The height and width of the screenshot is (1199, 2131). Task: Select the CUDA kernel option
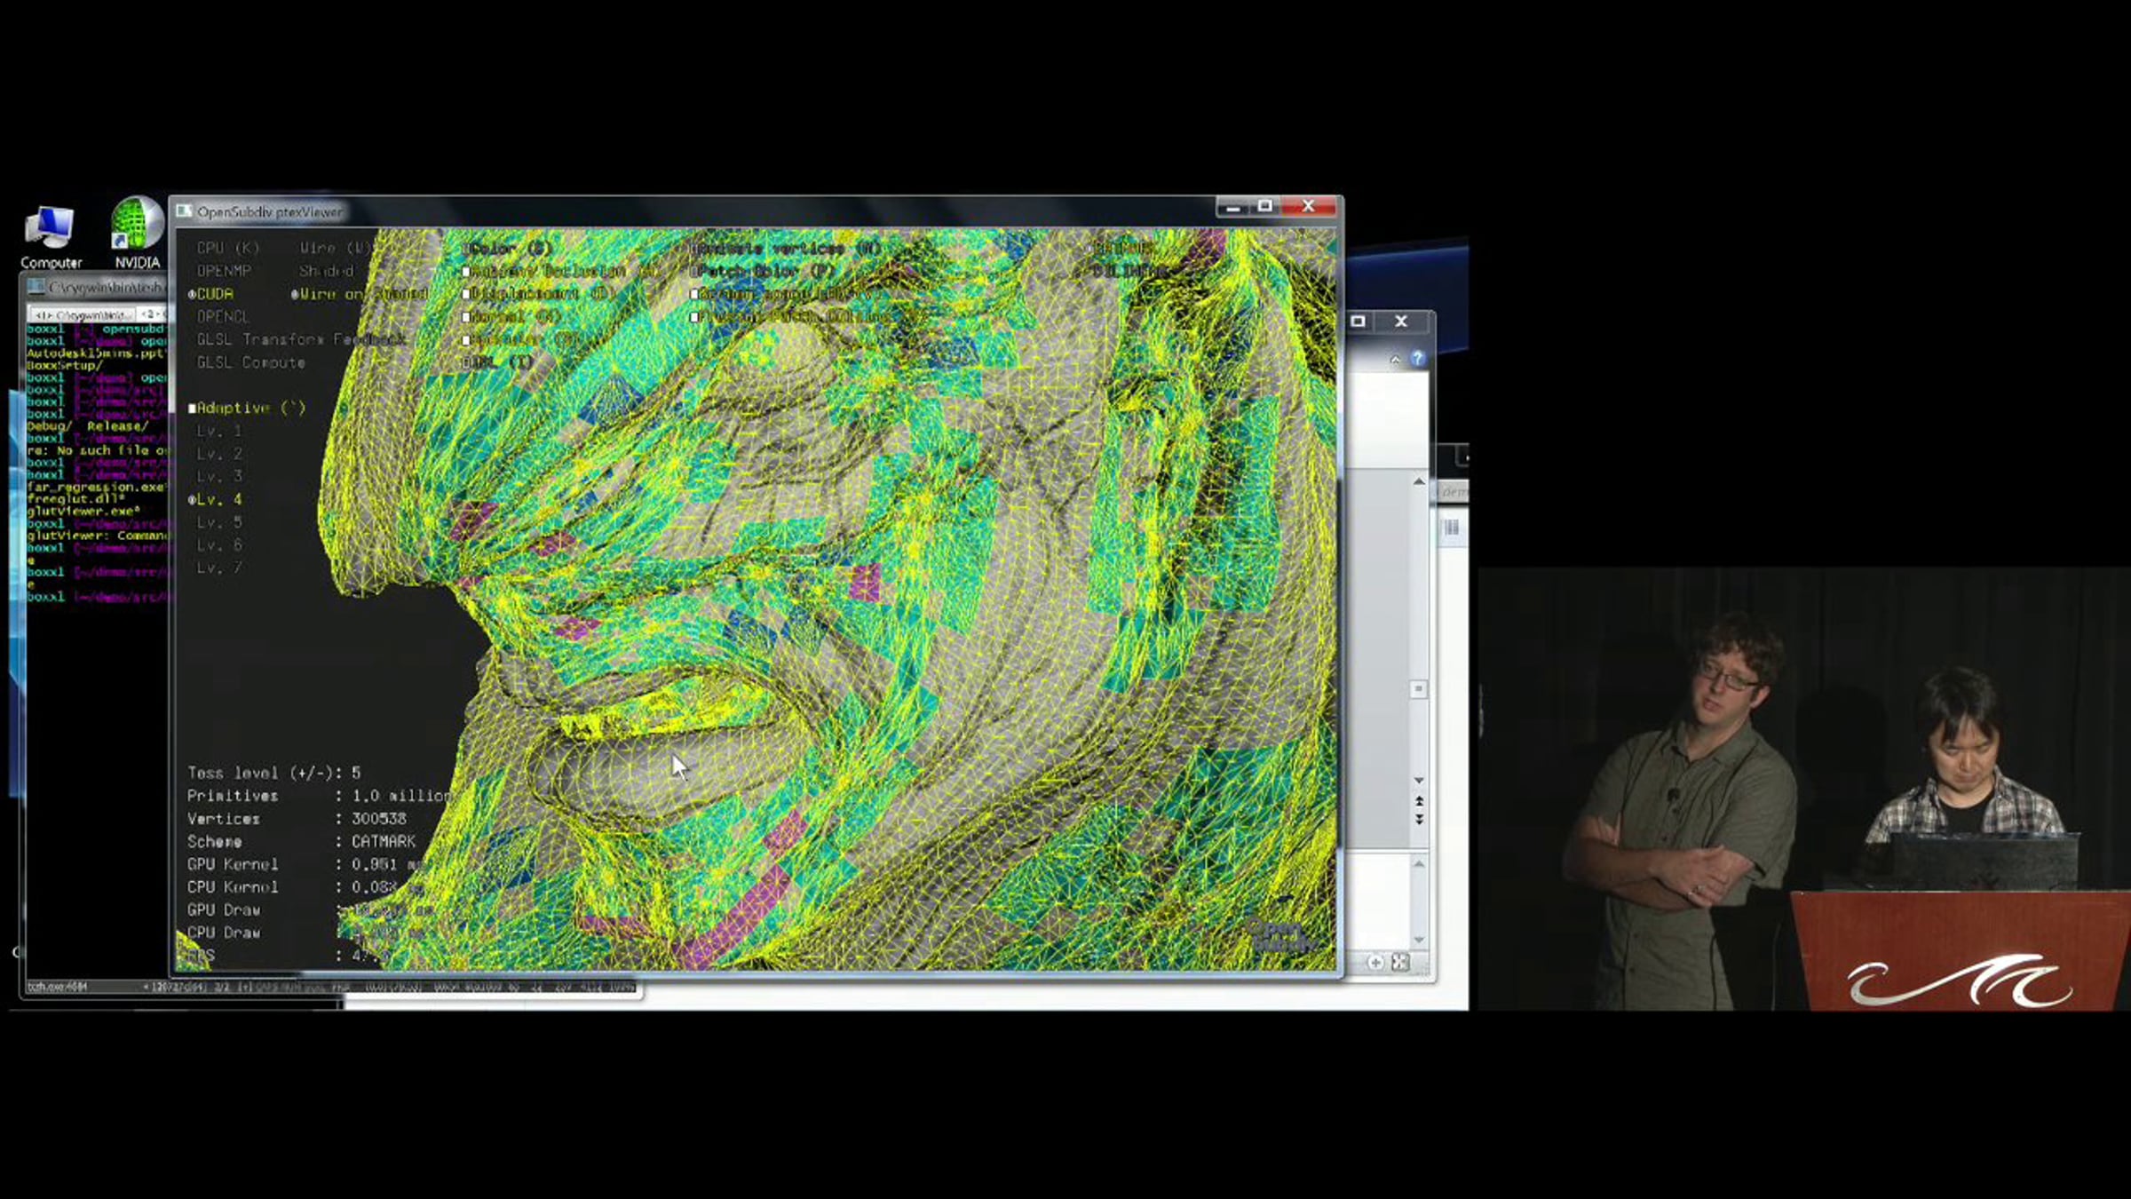click(x=210, y=294)
